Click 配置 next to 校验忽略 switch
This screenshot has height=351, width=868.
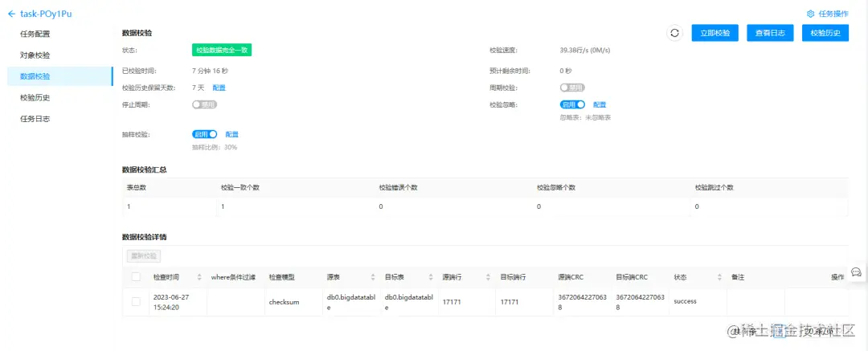[x=600, y=104]
